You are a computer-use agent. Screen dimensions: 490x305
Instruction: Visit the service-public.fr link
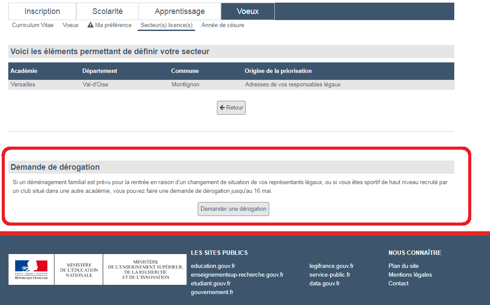pos(329,275)
